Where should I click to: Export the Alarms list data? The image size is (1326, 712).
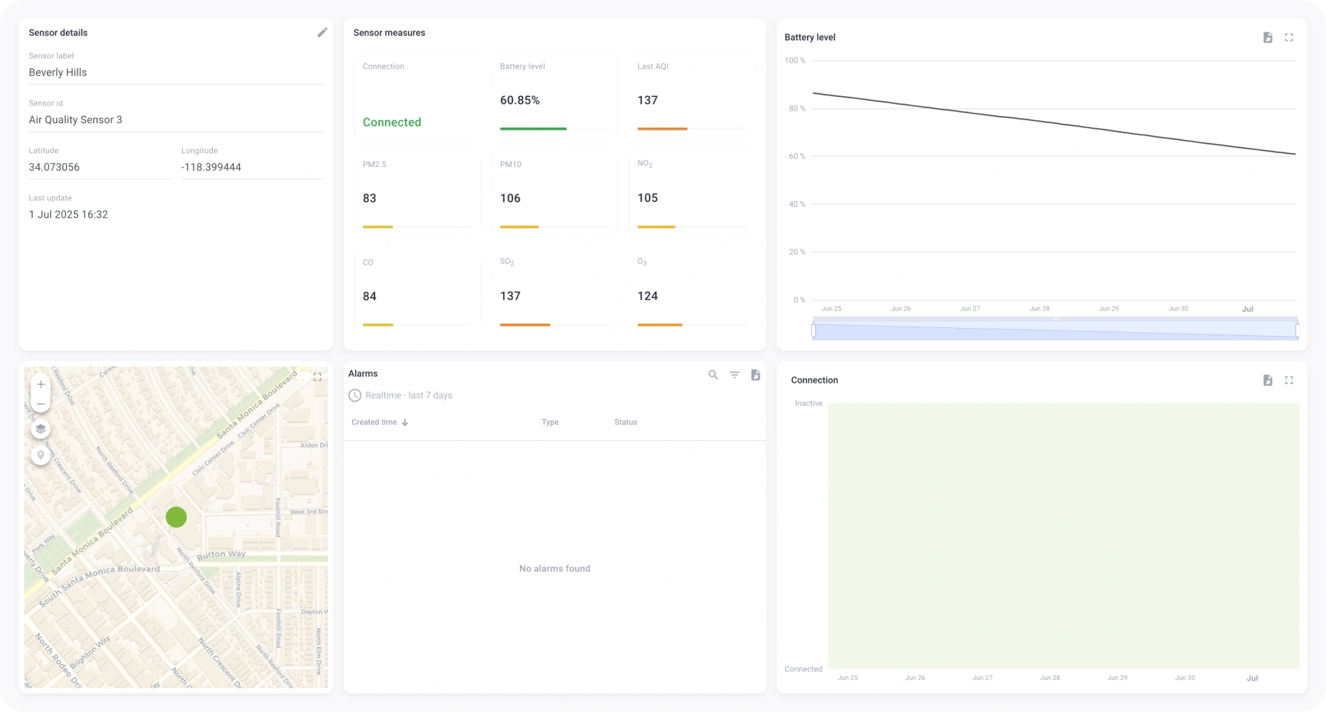coord(755,374)
